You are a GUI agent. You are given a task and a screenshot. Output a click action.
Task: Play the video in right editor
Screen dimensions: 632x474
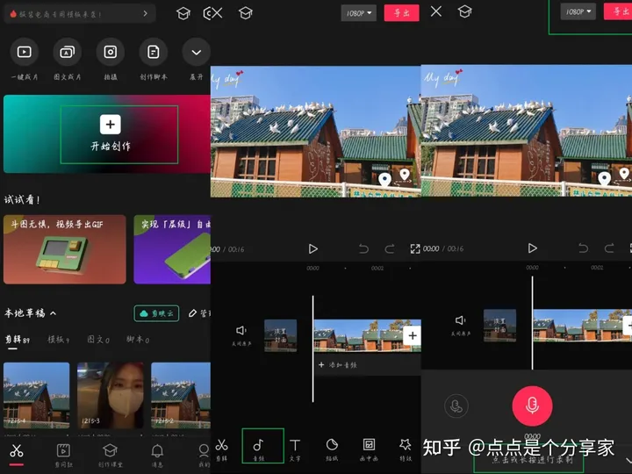coord(533,248)
